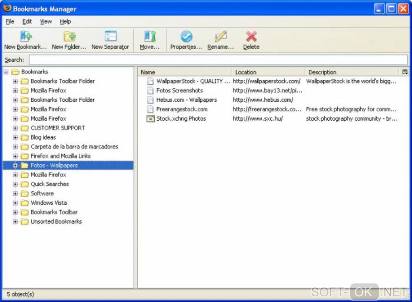Expand the CUSTOMER SUPPORT folder
Image resolution: width=412 pixels, height=302 pixels.
(x=15, y=128)
